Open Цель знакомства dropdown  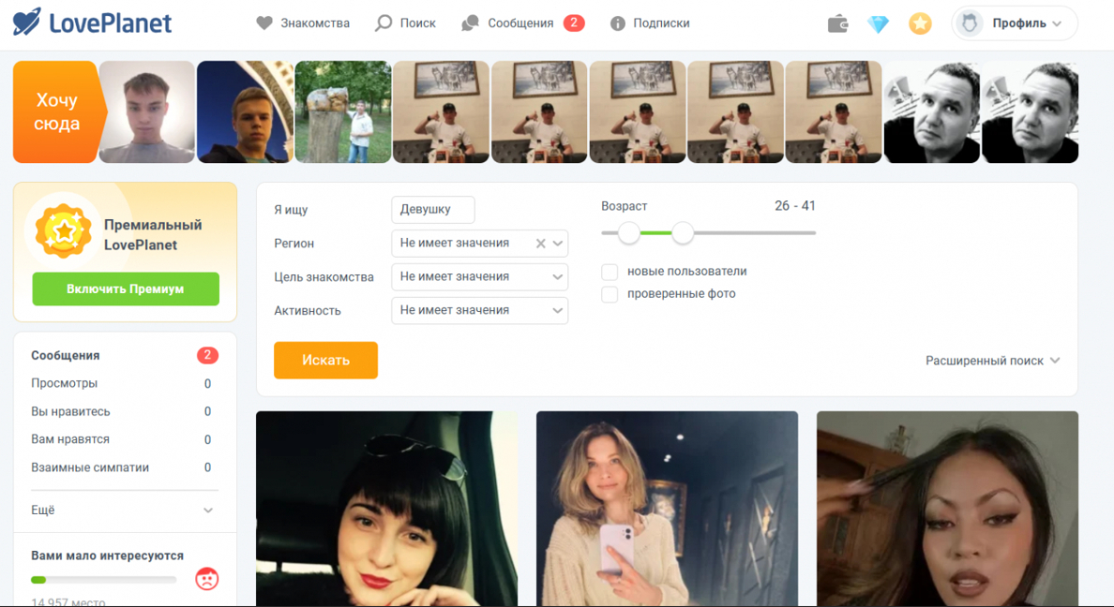coord(479,277)
